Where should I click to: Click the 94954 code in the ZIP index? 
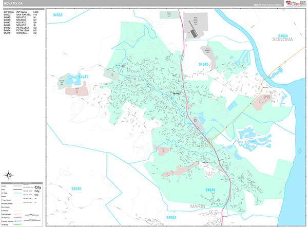[x=7, y=30]
